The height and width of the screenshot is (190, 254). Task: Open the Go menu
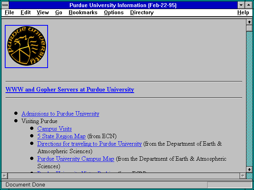click(x=59, y=12)
